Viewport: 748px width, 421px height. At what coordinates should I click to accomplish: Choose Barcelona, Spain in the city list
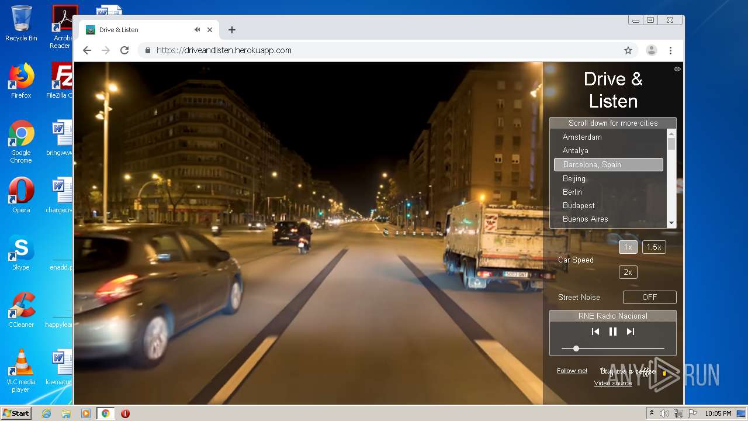click(x=608, y=164)
